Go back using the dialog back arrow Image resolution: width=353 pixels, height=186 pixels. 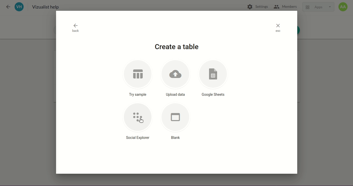pyautogui.click(x=75, y=26)
